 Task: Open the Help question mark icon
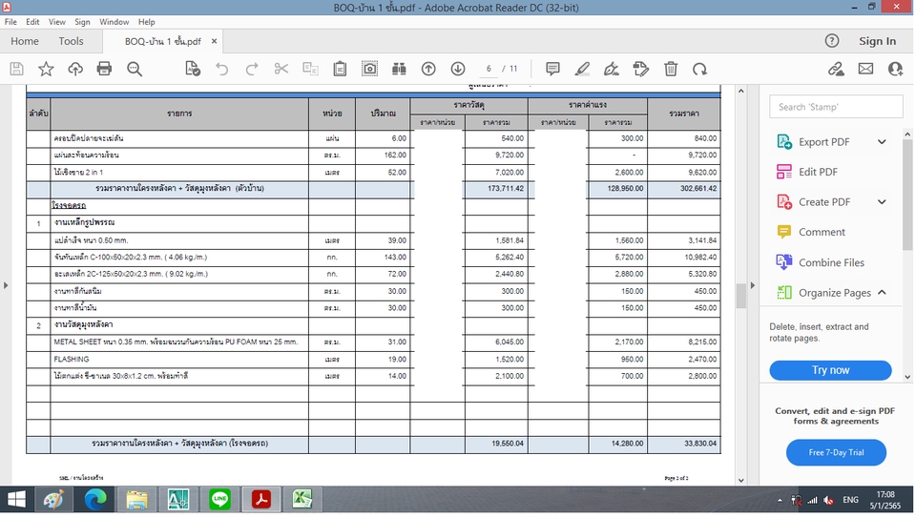(x=832, y=41)
